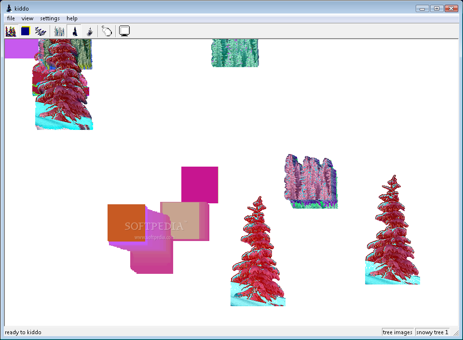The width and height of the screenshot is (463, 340).
Task: Click the pink forest image on canvas
Action: pos(311,181)
